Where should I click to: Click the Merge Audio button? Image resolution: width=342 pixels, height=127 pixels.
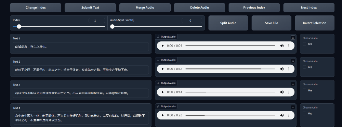[x=145, y=8]
